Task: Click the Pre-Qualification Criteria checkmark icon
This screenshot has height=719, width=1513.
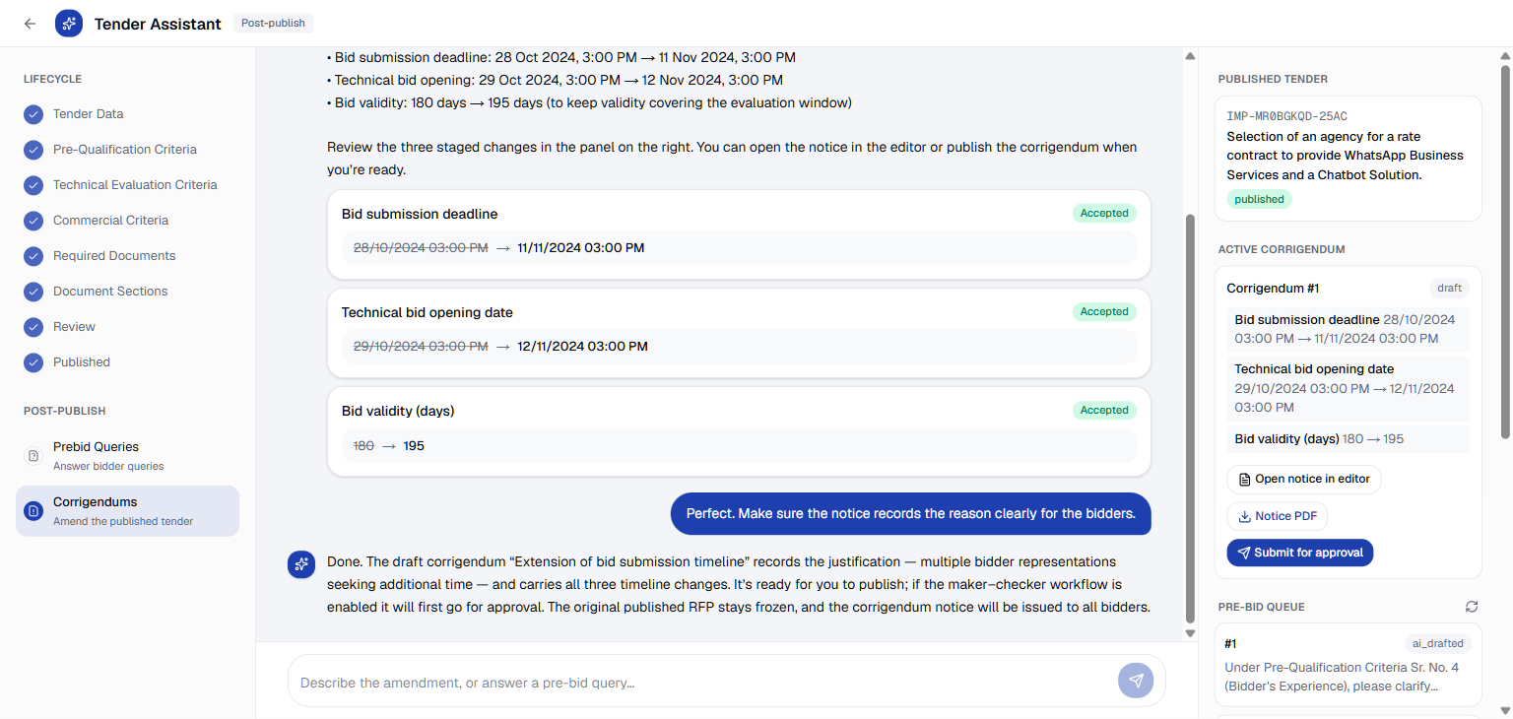Action: click(33, 150)
